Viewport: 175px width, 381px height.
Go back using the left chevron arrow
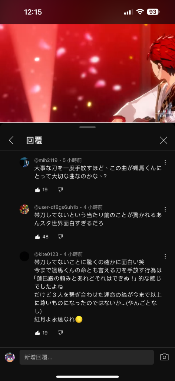click(11, 140)
